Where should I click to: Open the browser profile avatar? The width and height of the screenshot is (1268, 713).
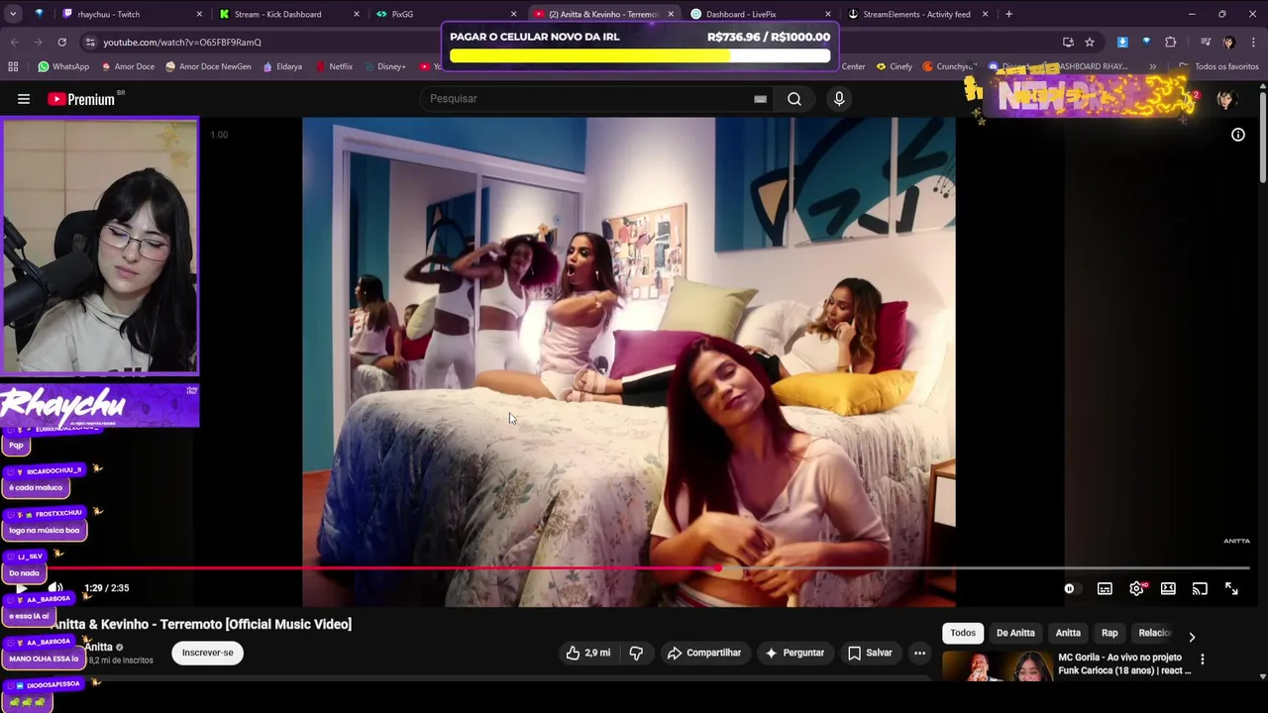click(x=1228, y=42)
